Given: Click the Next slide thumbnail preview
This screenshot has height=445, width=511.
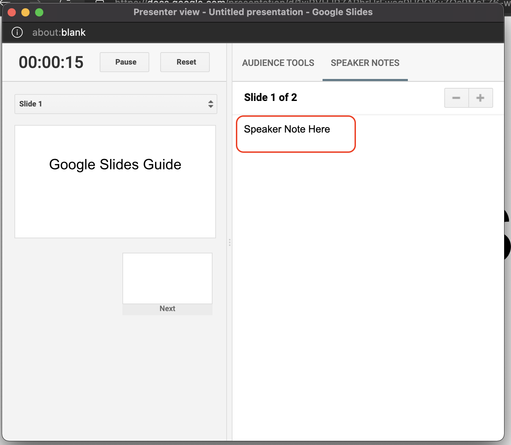Looking at the screenshot, I should pyautogui.click(x=167, y=278).
